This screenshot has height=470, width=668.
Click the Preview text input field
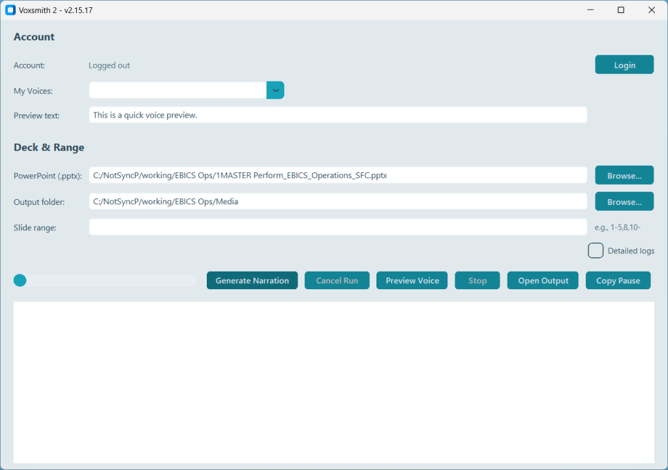[338, 115]
